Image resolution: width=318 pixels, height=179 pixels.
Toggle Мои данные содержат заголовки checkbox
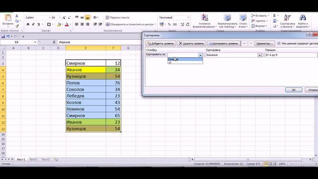[279, 43]
